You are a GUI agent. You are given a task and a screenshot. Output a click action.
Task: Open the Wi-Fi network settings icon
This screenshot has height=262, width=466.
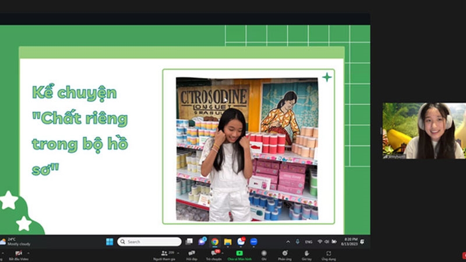pos(320,242)
